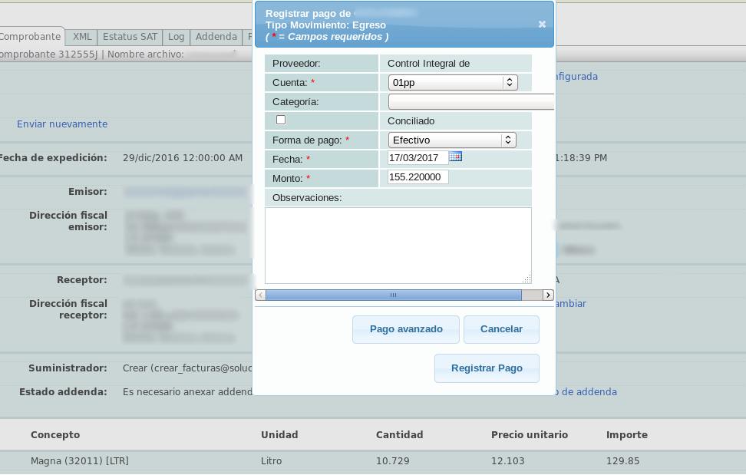Switch to the XML tab
Viewport: 746px width, 475px height.
point(82,37)
